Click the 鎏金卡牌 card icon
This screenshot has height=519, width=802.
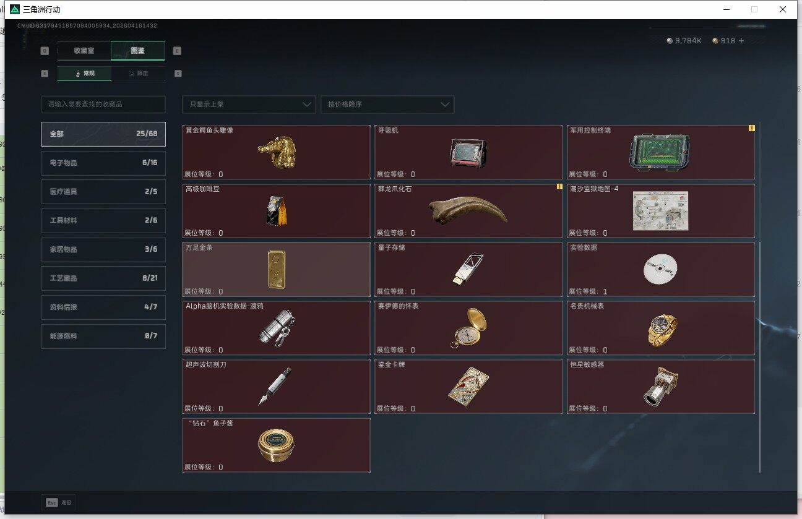pos(468,386)
